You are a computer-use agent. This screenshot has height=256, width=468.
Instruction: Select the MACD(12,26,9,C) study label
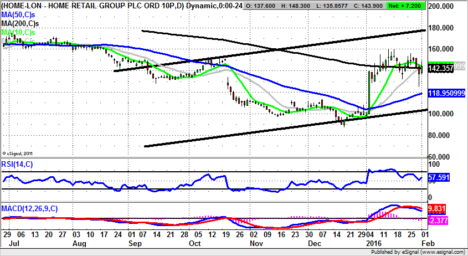29,208
